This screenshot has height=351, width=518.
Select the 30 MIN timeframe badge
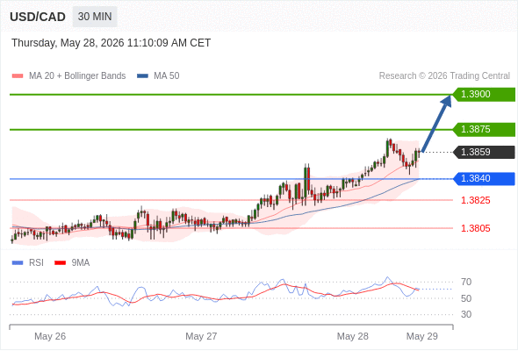[95, 17]
